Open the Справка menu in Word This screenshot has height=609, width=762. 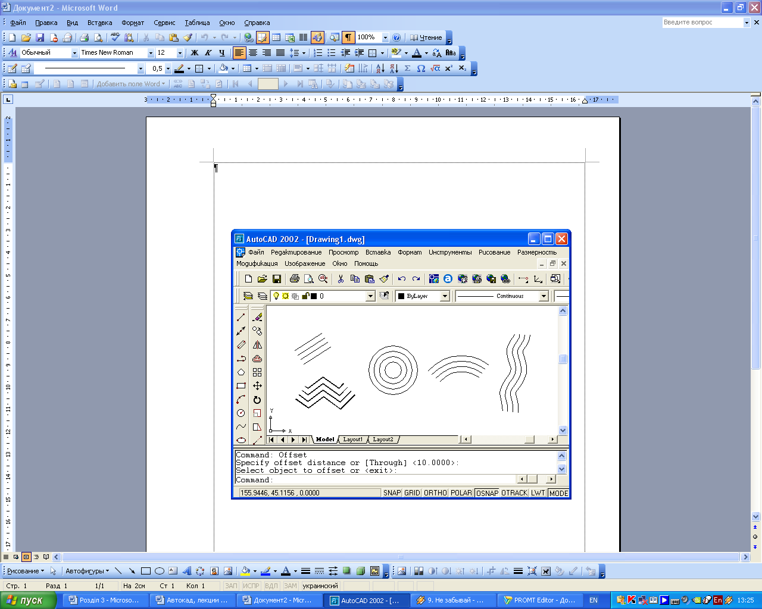coord(257,23)
